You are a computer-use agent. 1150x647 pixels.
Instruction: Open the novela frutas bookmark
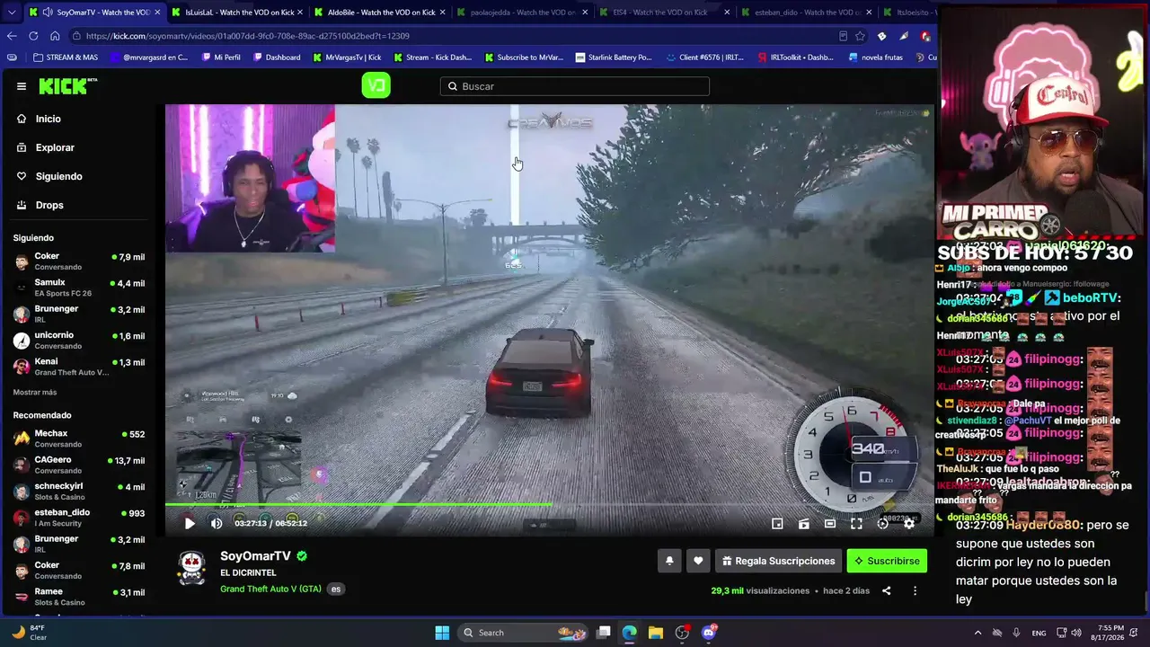pos(878,58)
